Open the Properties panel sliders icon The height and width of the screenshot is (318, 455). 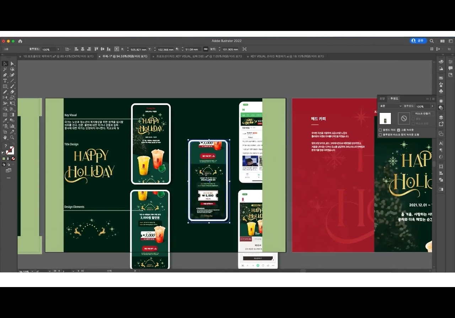(451, 62)
